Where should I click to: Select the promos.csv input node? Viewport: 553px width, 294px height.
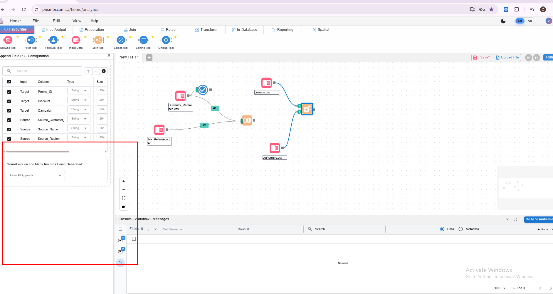point(266,83)
